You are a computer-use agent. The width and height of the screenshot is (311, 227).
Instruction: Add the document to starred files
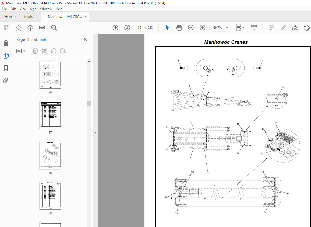[x=19, y=28]
